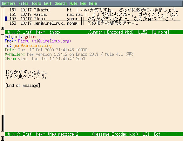Open the Tools menu
The width and height of the screenshot is (183, 141).
[36, 3]
